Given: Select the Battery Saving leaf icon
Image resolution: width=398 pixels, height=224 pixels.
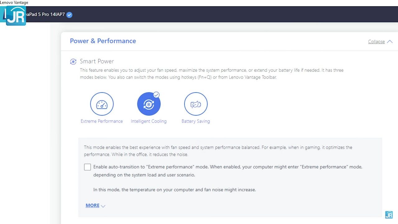Looking at the screenshot, I should tap(196, 104).
